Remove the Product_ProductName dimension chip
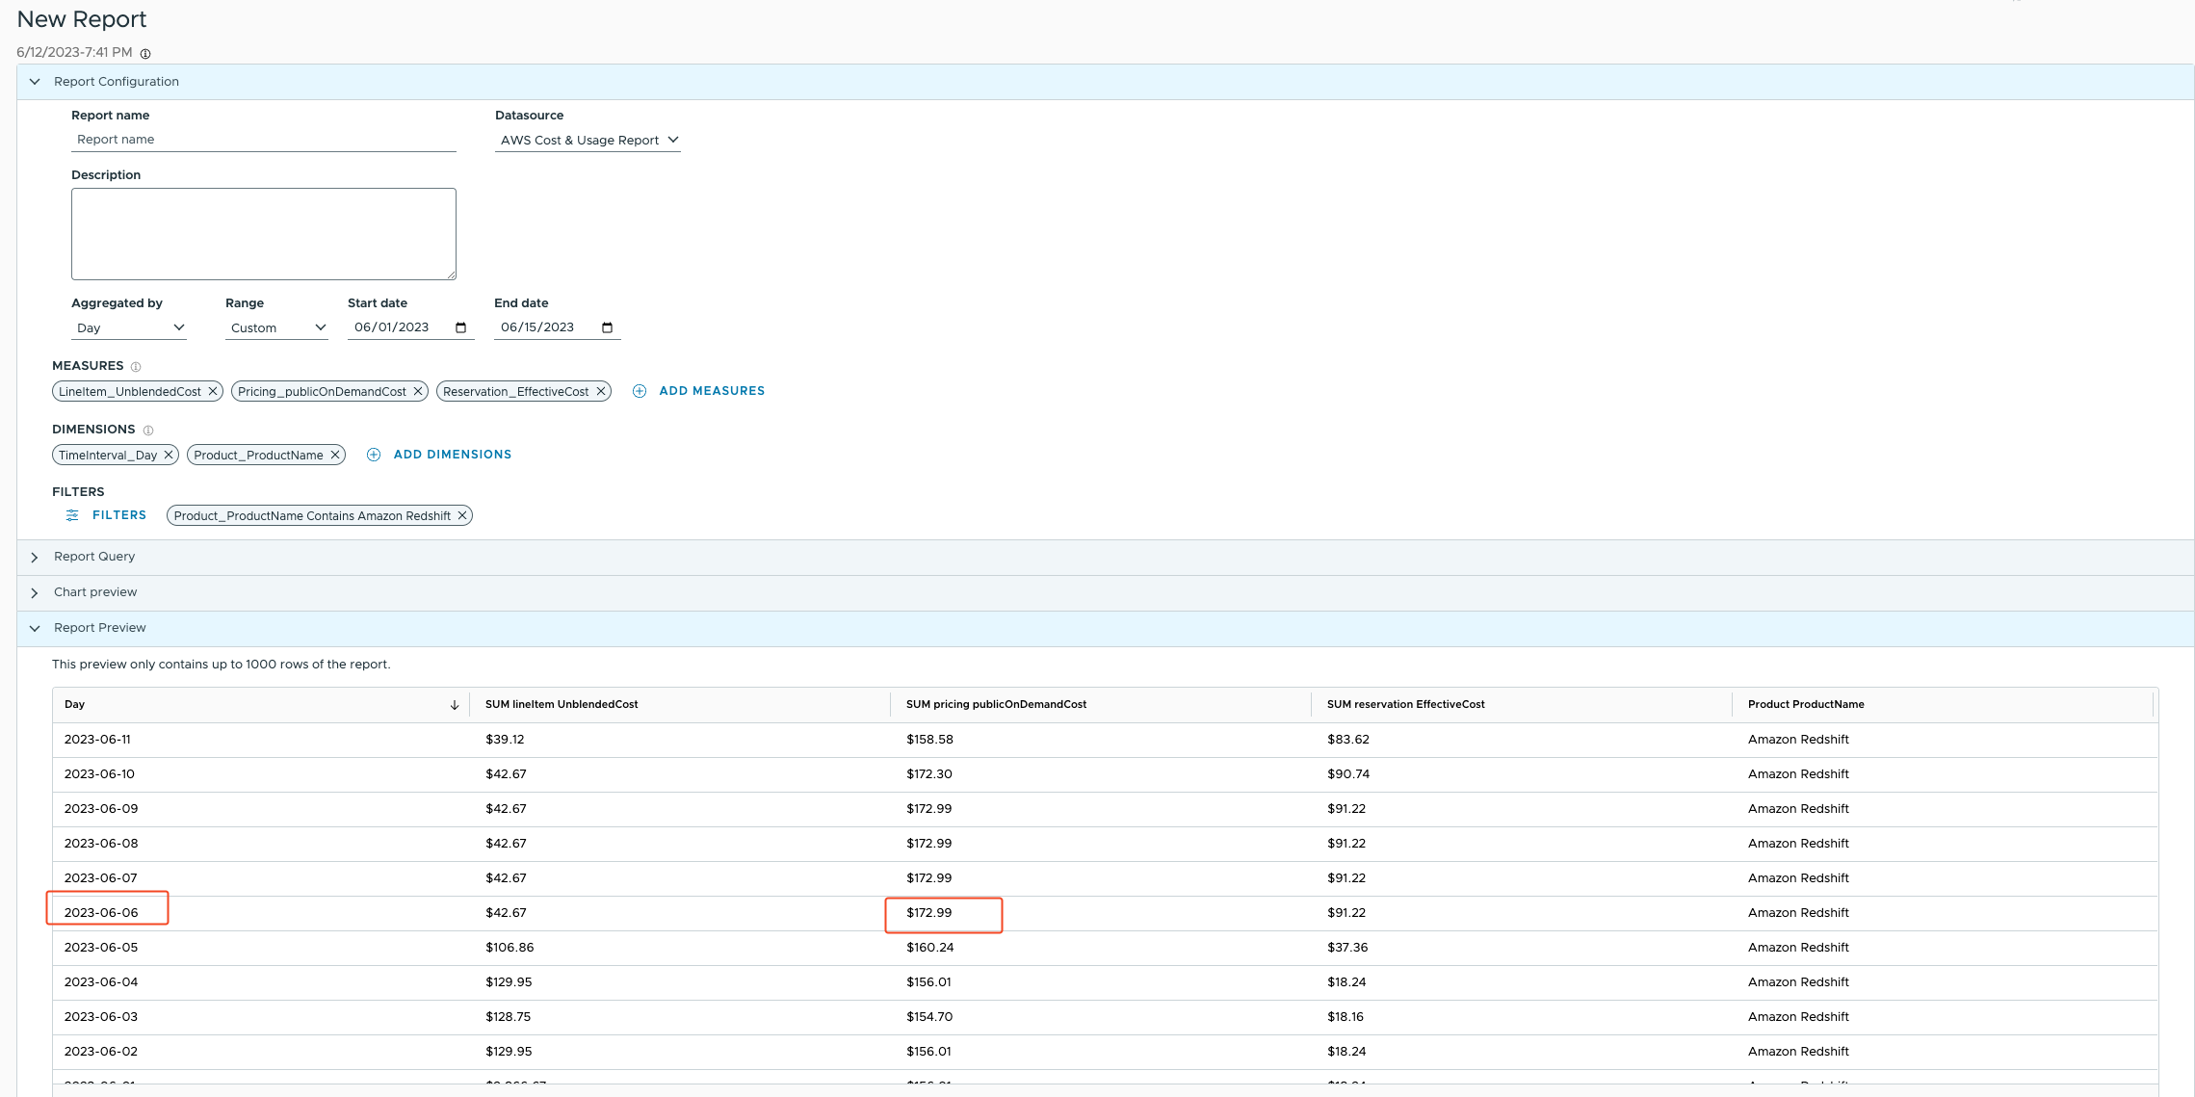Image resolution: width=2195 pixels, height=1097 pixels. [335, 455]
